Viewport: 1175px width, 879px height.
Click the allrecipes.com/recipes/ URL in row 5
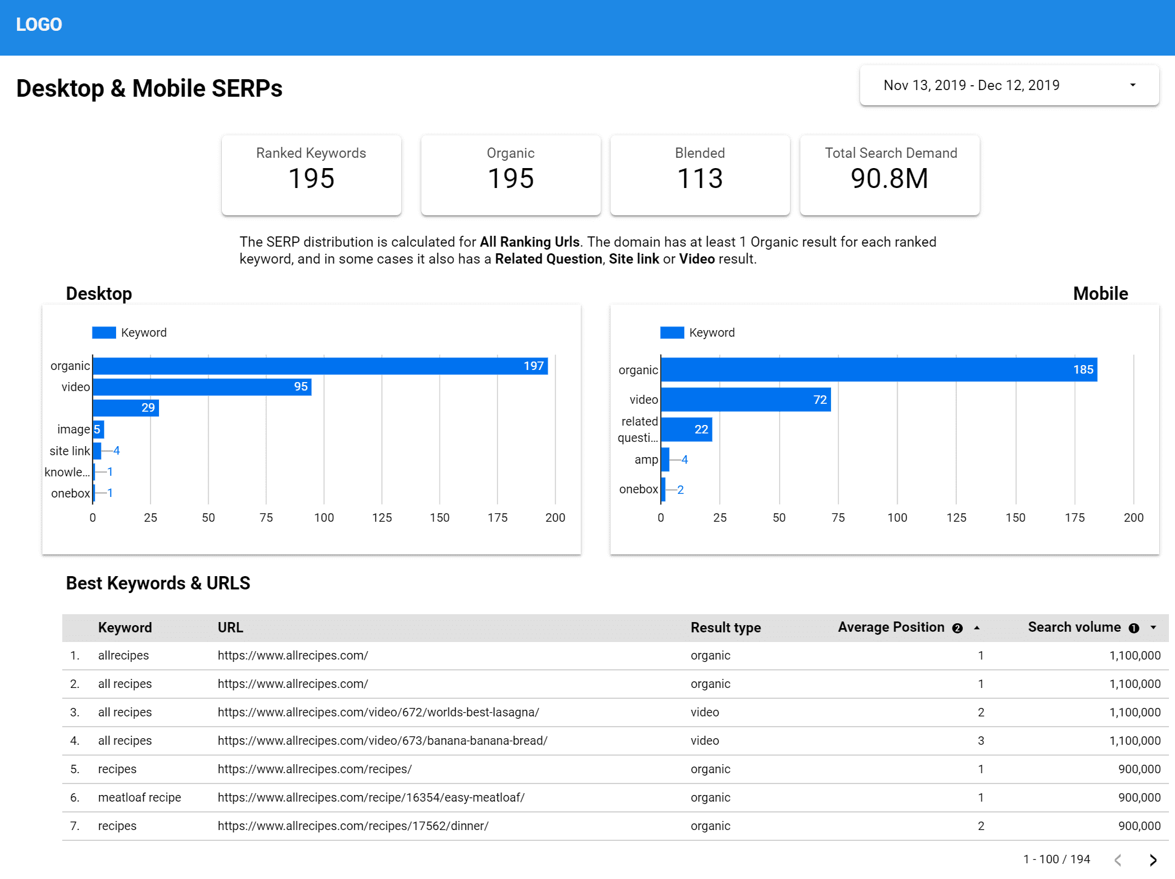coord(314,769)
